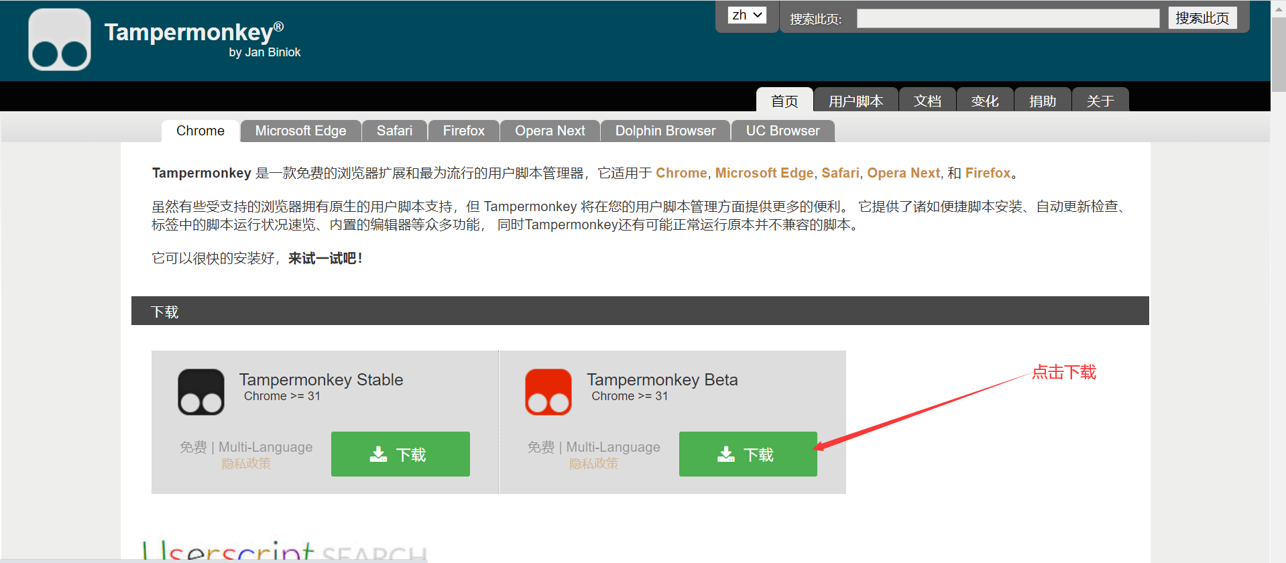Viewport: 1286px width, 563px height.
Task: Open the zh language dropdown
Action: point(748,15)
